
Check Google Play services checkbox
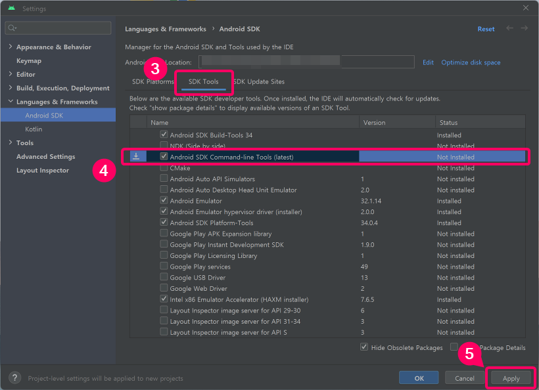click(164, 267)
